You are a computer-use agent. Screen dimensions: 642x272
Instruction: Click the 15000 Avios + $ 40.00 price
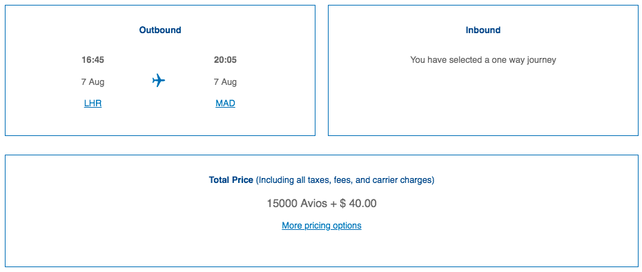322,203
